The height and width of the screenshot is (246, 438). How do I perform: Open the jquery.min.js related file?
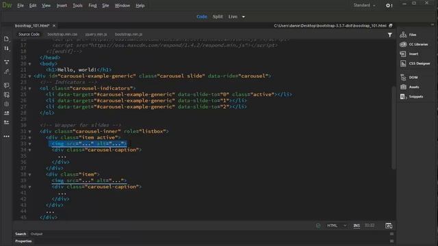[96, 34]
